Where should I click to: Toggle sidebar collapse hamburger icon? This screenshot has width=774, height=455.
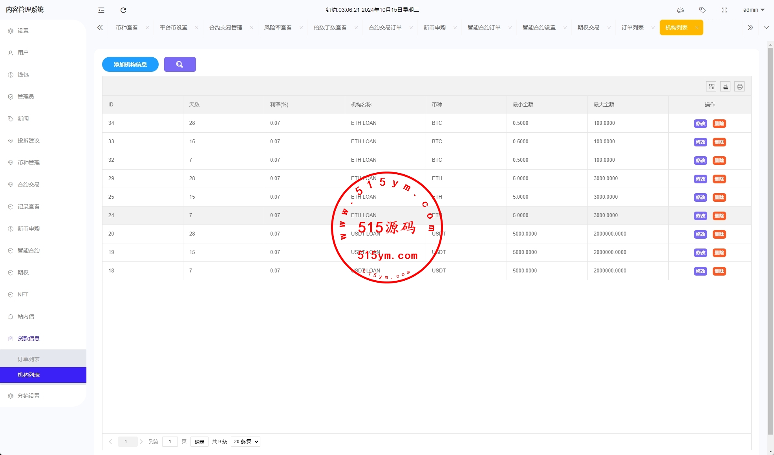coord(101,10)
